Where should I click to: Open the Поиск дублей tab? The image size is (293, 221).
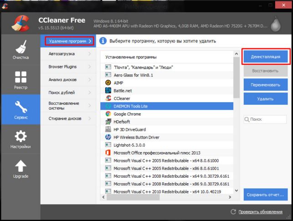tap(68, 93)
